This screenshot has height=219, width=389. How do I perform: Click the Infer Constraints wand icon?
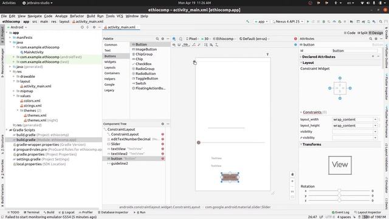click(199, 45)
